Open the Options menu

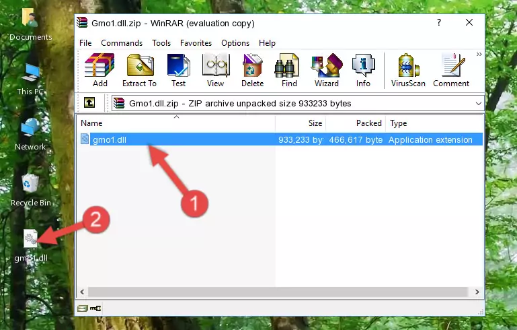[235, 43]
